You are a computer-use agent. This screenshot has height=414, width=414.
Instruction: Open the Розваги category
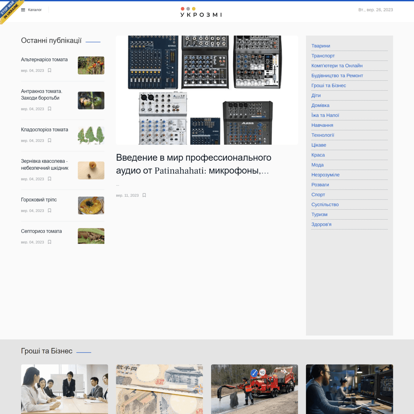click(320, 185)
